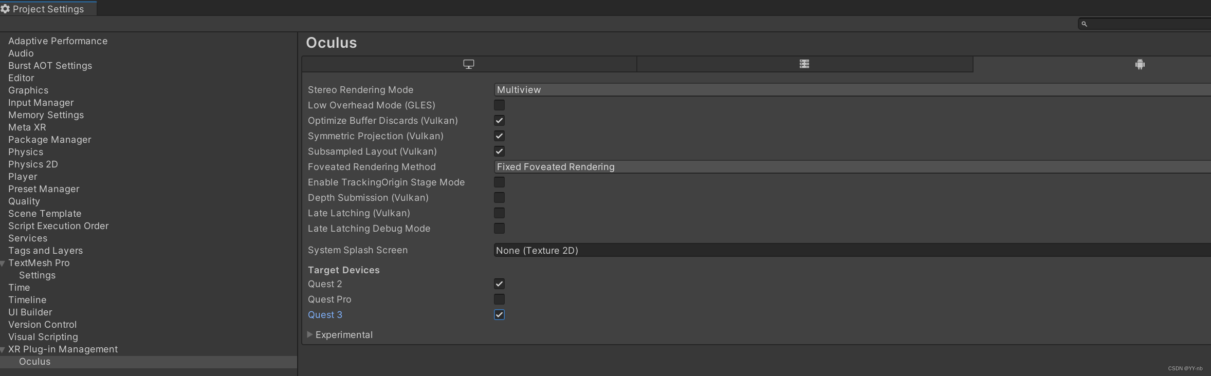Select the Dedicated Server platform tab

[x=804, y=64]
